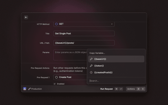This screenshot has height=105, width=168.
Task: Pick the {{createdPostId}} variable entry
Action: 116,72
